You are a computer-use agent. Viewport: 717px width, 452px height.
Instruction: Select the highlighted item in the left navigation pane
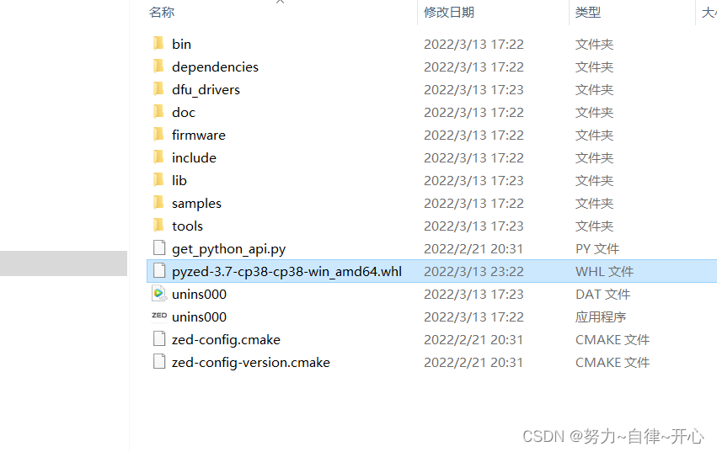tap(63, 263)
